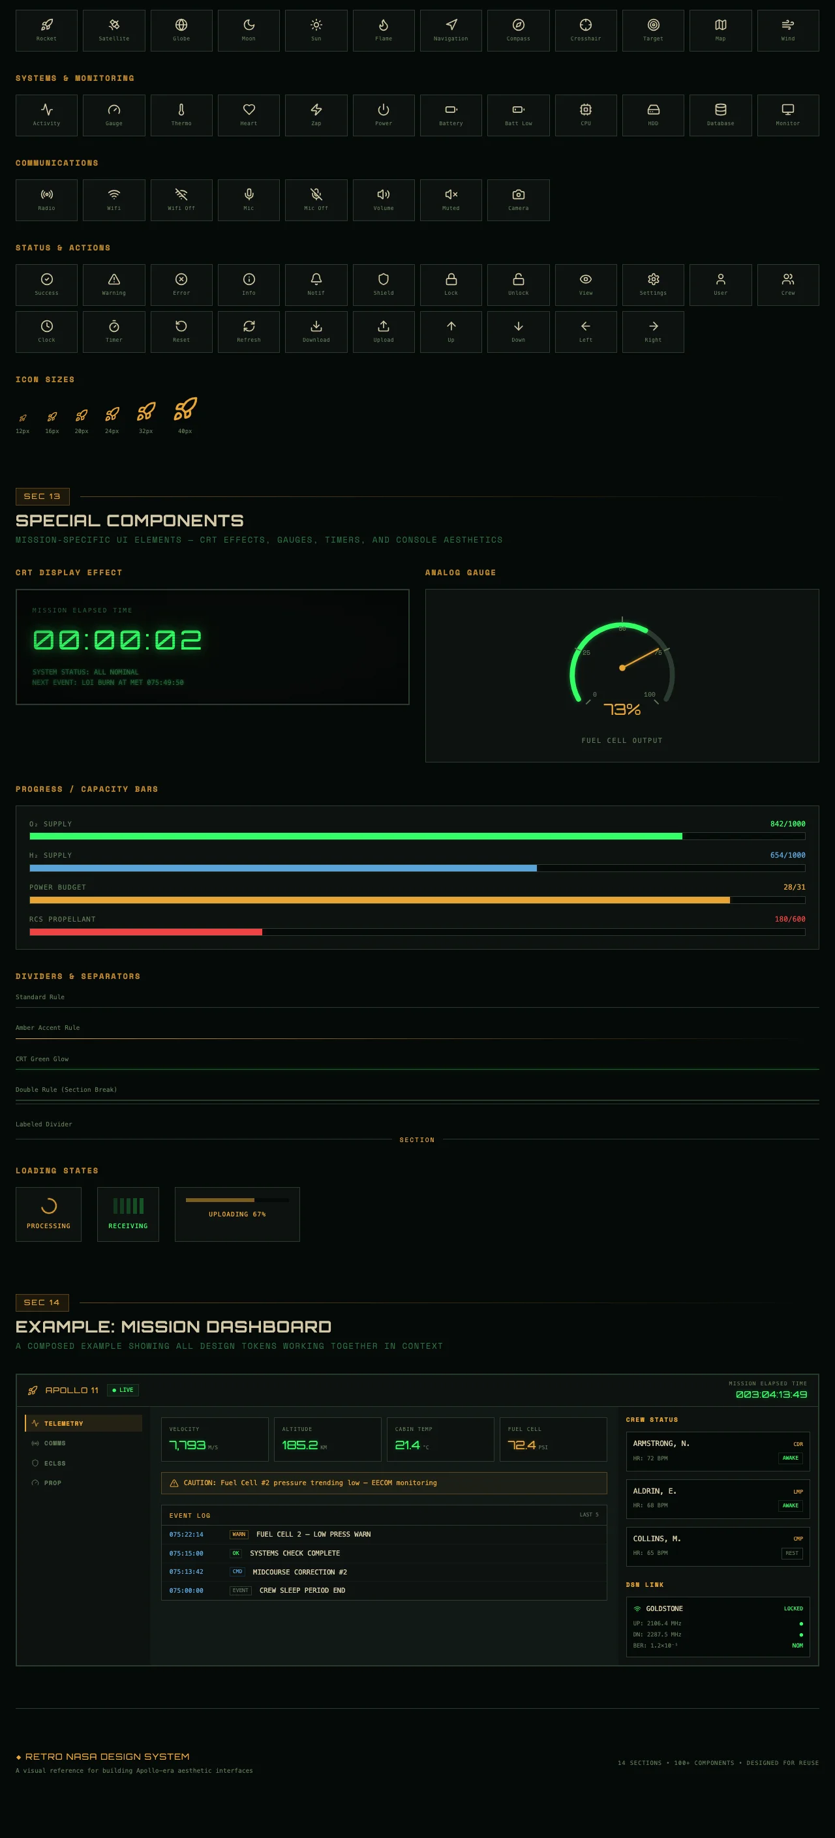Click the Gauge icon tile
Screen dimensions: 835x1838
point(114,115)
